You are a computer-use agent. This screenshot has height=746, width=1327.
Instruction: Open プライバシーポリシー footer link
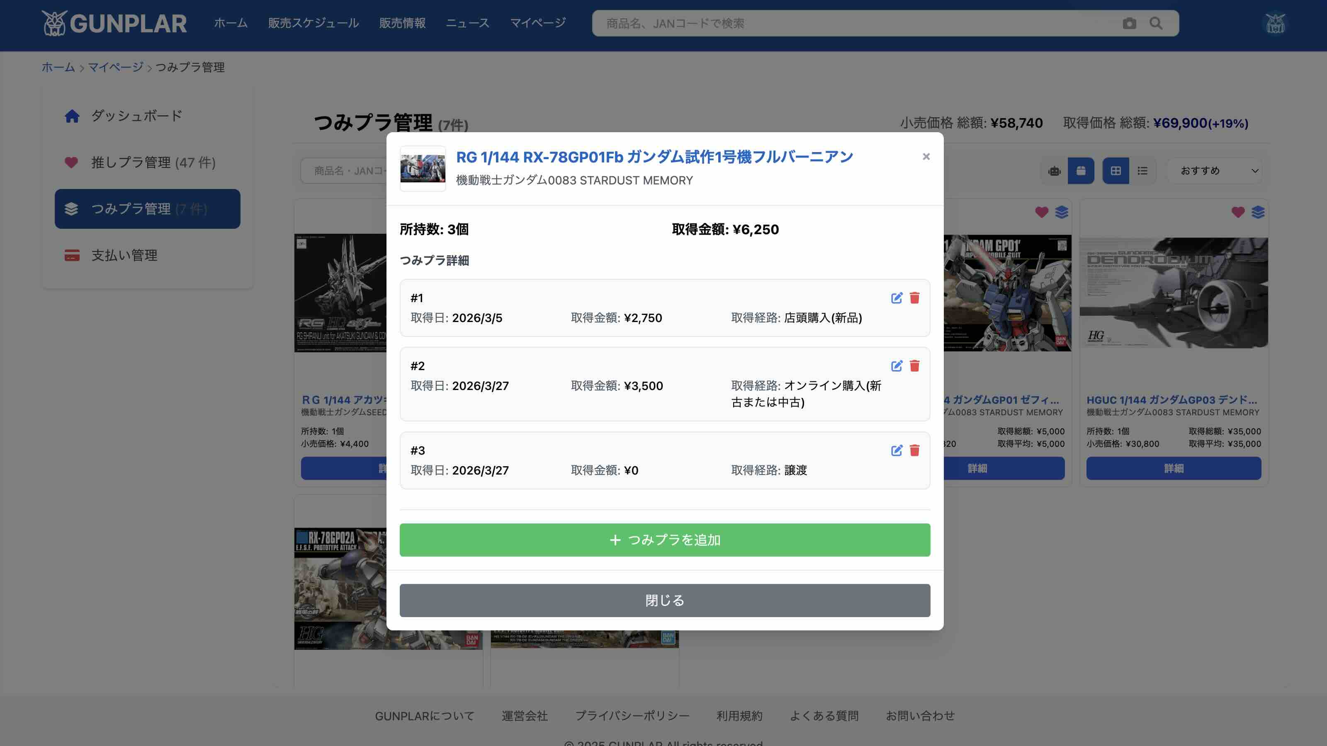point(632,716)
